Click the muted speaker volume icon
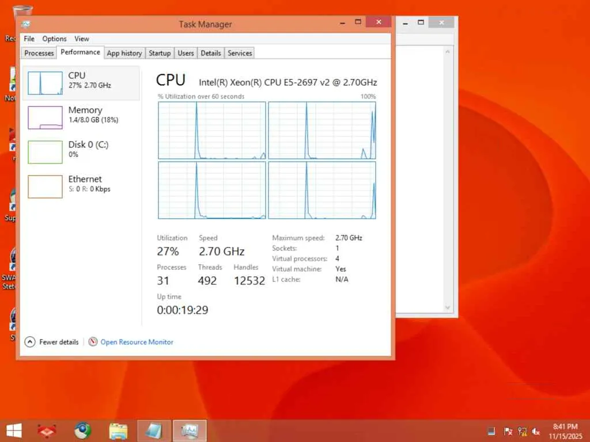This screenshot has width=590, height=442. (536, 432)
